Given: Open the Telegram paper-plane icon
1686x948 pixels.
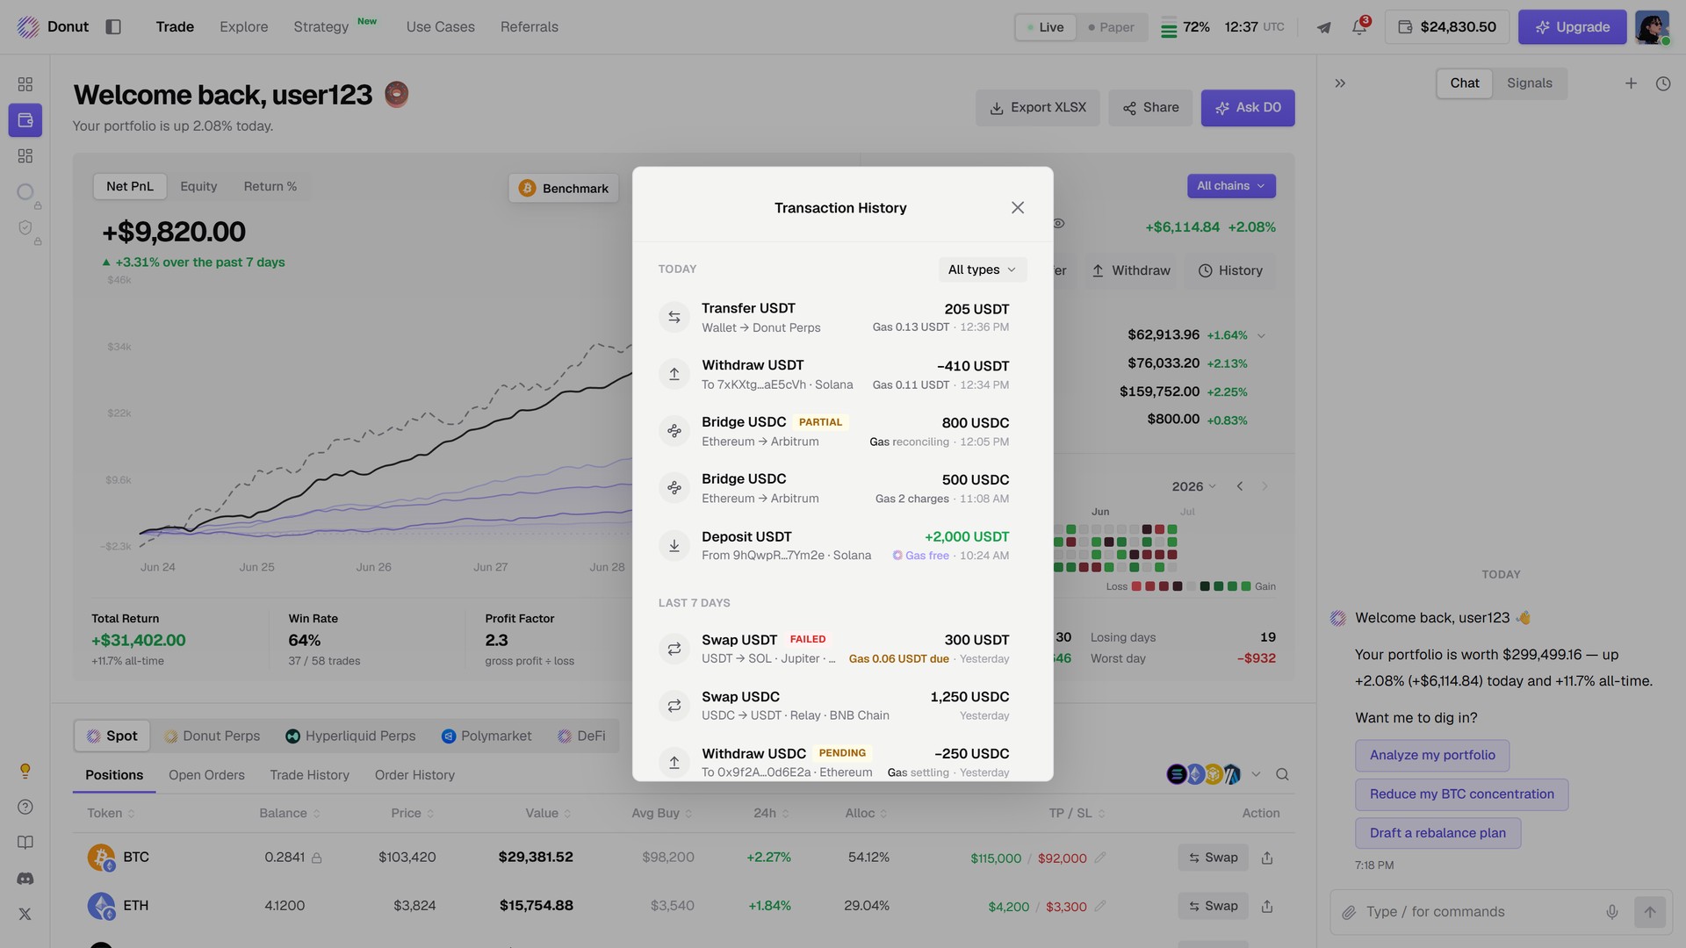Looking at the screenshot, I should [1323, 27].
